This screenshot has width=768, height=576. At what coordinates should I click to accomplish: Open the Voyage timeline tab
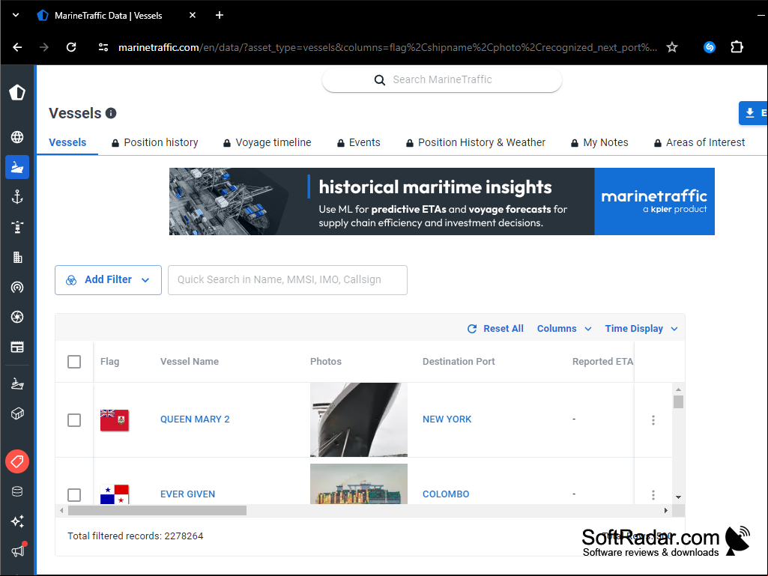pyautogui.click(x=267, y=142)
